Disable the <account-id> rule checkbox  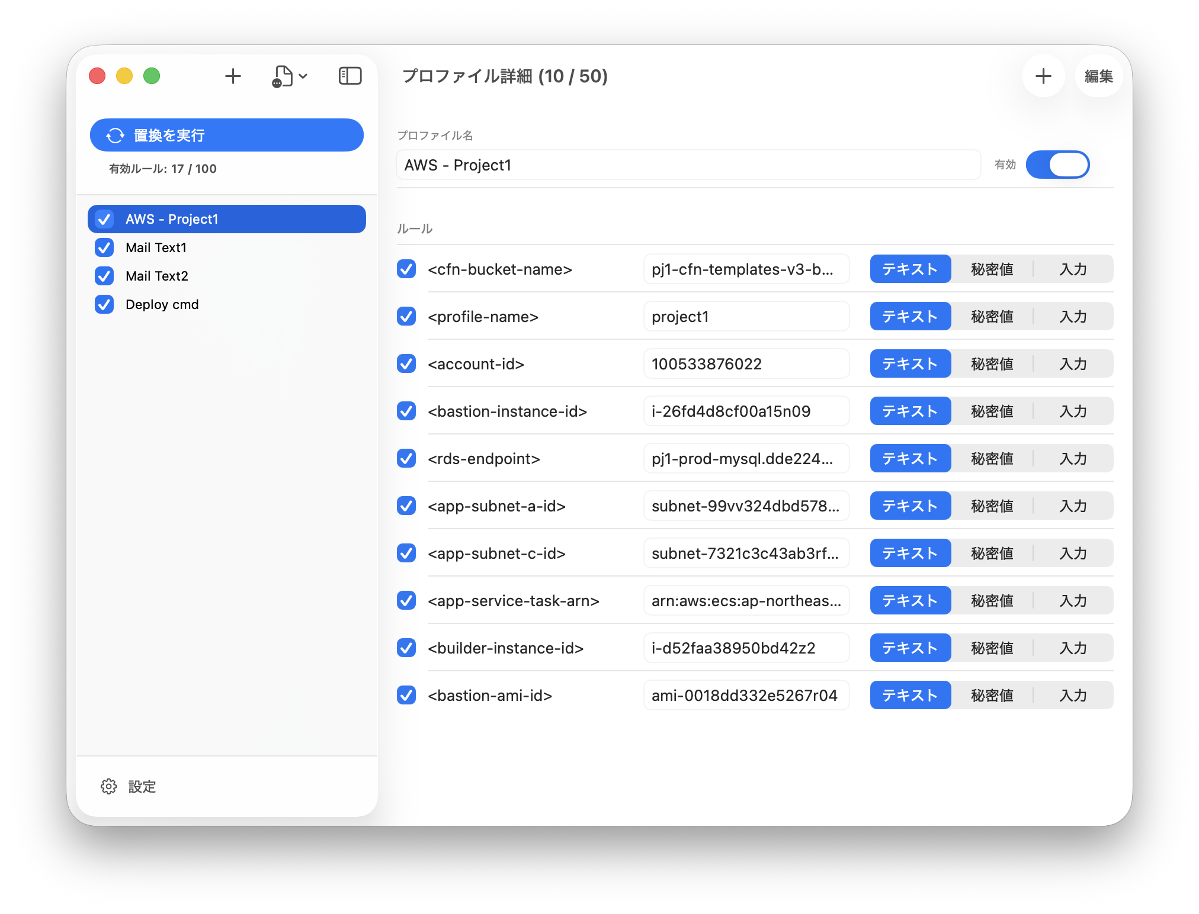click(406, 363)
